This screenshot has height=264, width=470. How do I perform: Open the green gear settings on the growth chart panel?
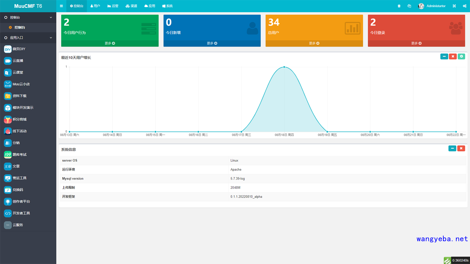tap(461, 57)
